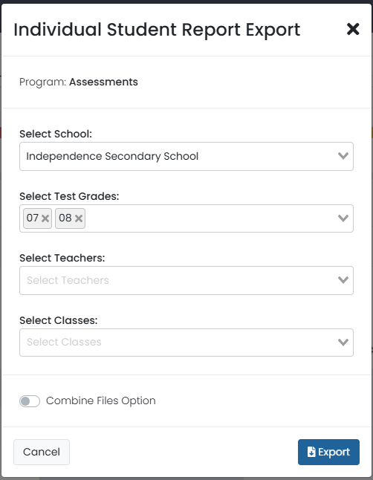
Task: Close the Individual Student Report Export dialog
Action: 353,29
